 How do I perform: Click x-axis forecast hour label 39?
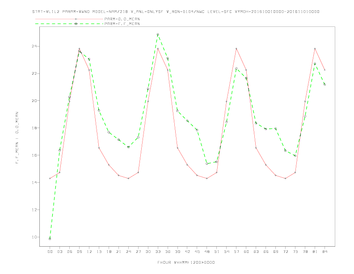177,252
